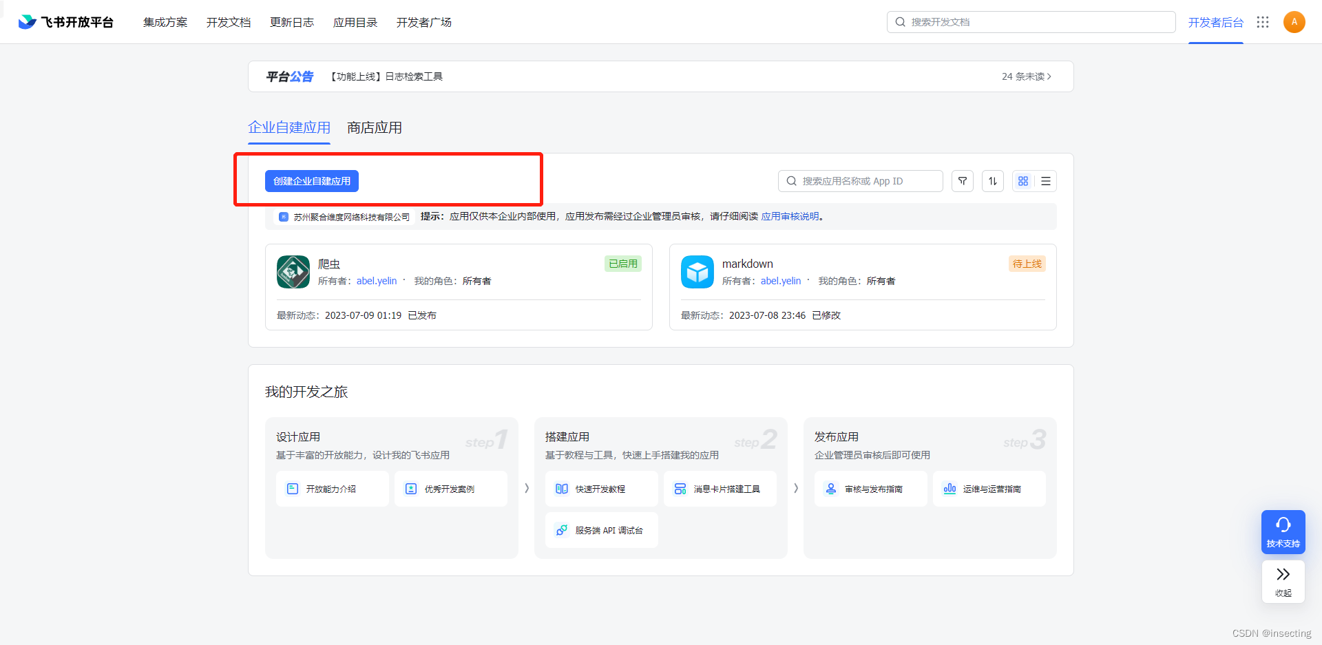This screenshot has height=645, width=1322.
Task: Click 创建企业自建应用 button
Action: (x=312, y=181)
